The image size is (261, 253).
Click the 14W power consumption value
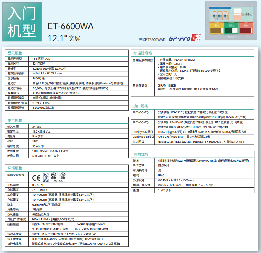point(35,141)
